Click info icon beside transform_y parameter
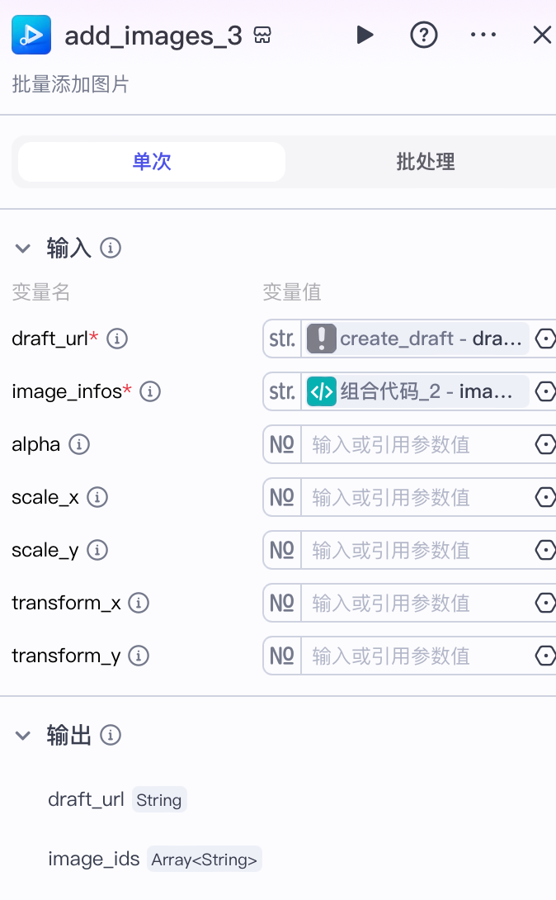The height and width of the screenshot is (900, 556). [138, 656]
